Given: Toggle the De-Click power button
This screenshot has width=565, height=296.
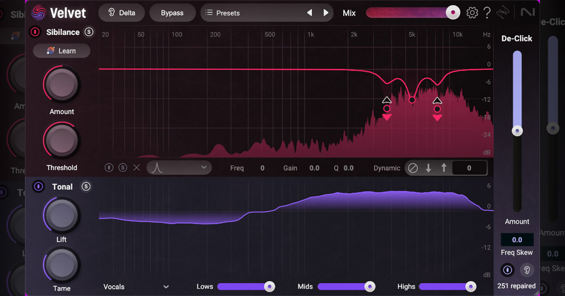Looking at the screenshot, I should (x=508, y=270).
